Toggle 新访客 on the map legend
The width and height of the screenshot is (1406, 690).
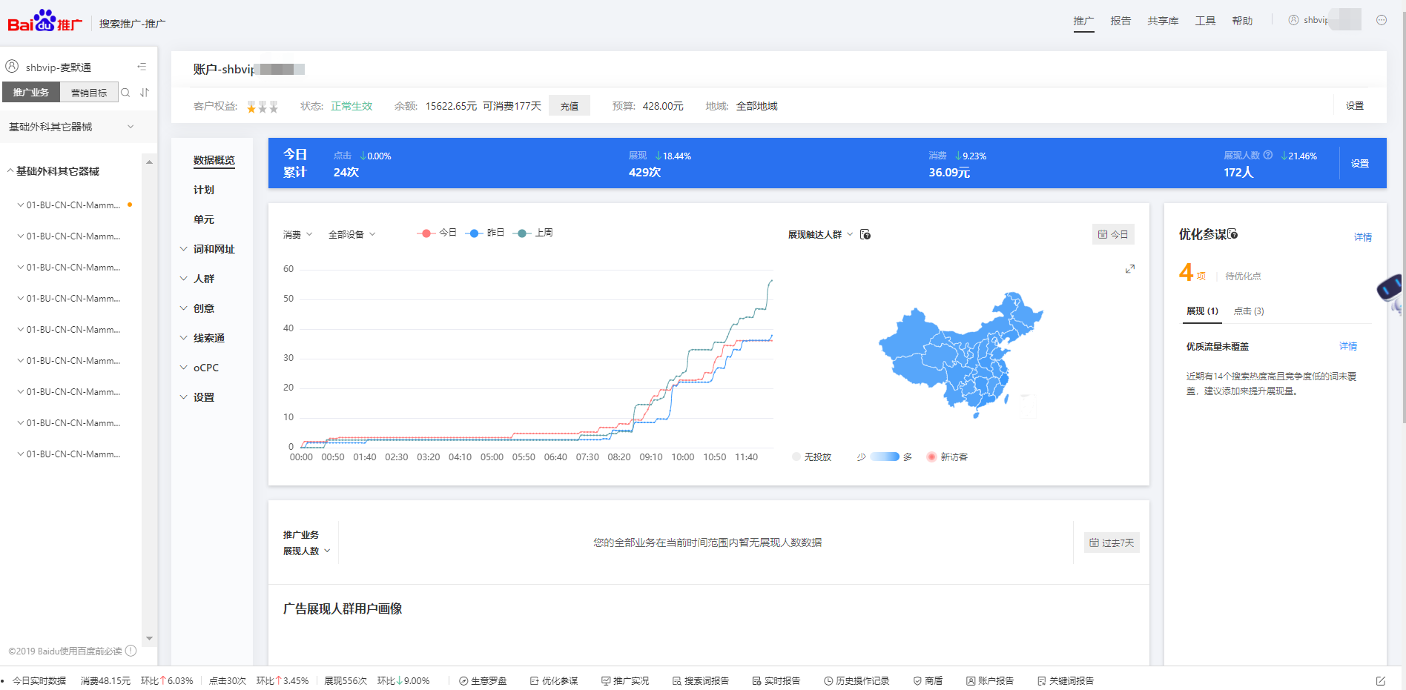pos(947,457)
